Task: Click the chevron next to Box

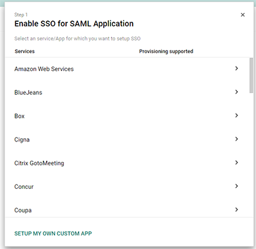Action: point(236,115)
